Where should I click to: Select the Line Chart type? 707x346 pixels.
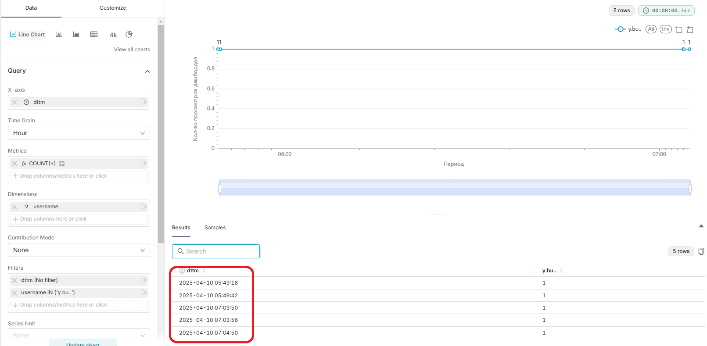point(27,35)
